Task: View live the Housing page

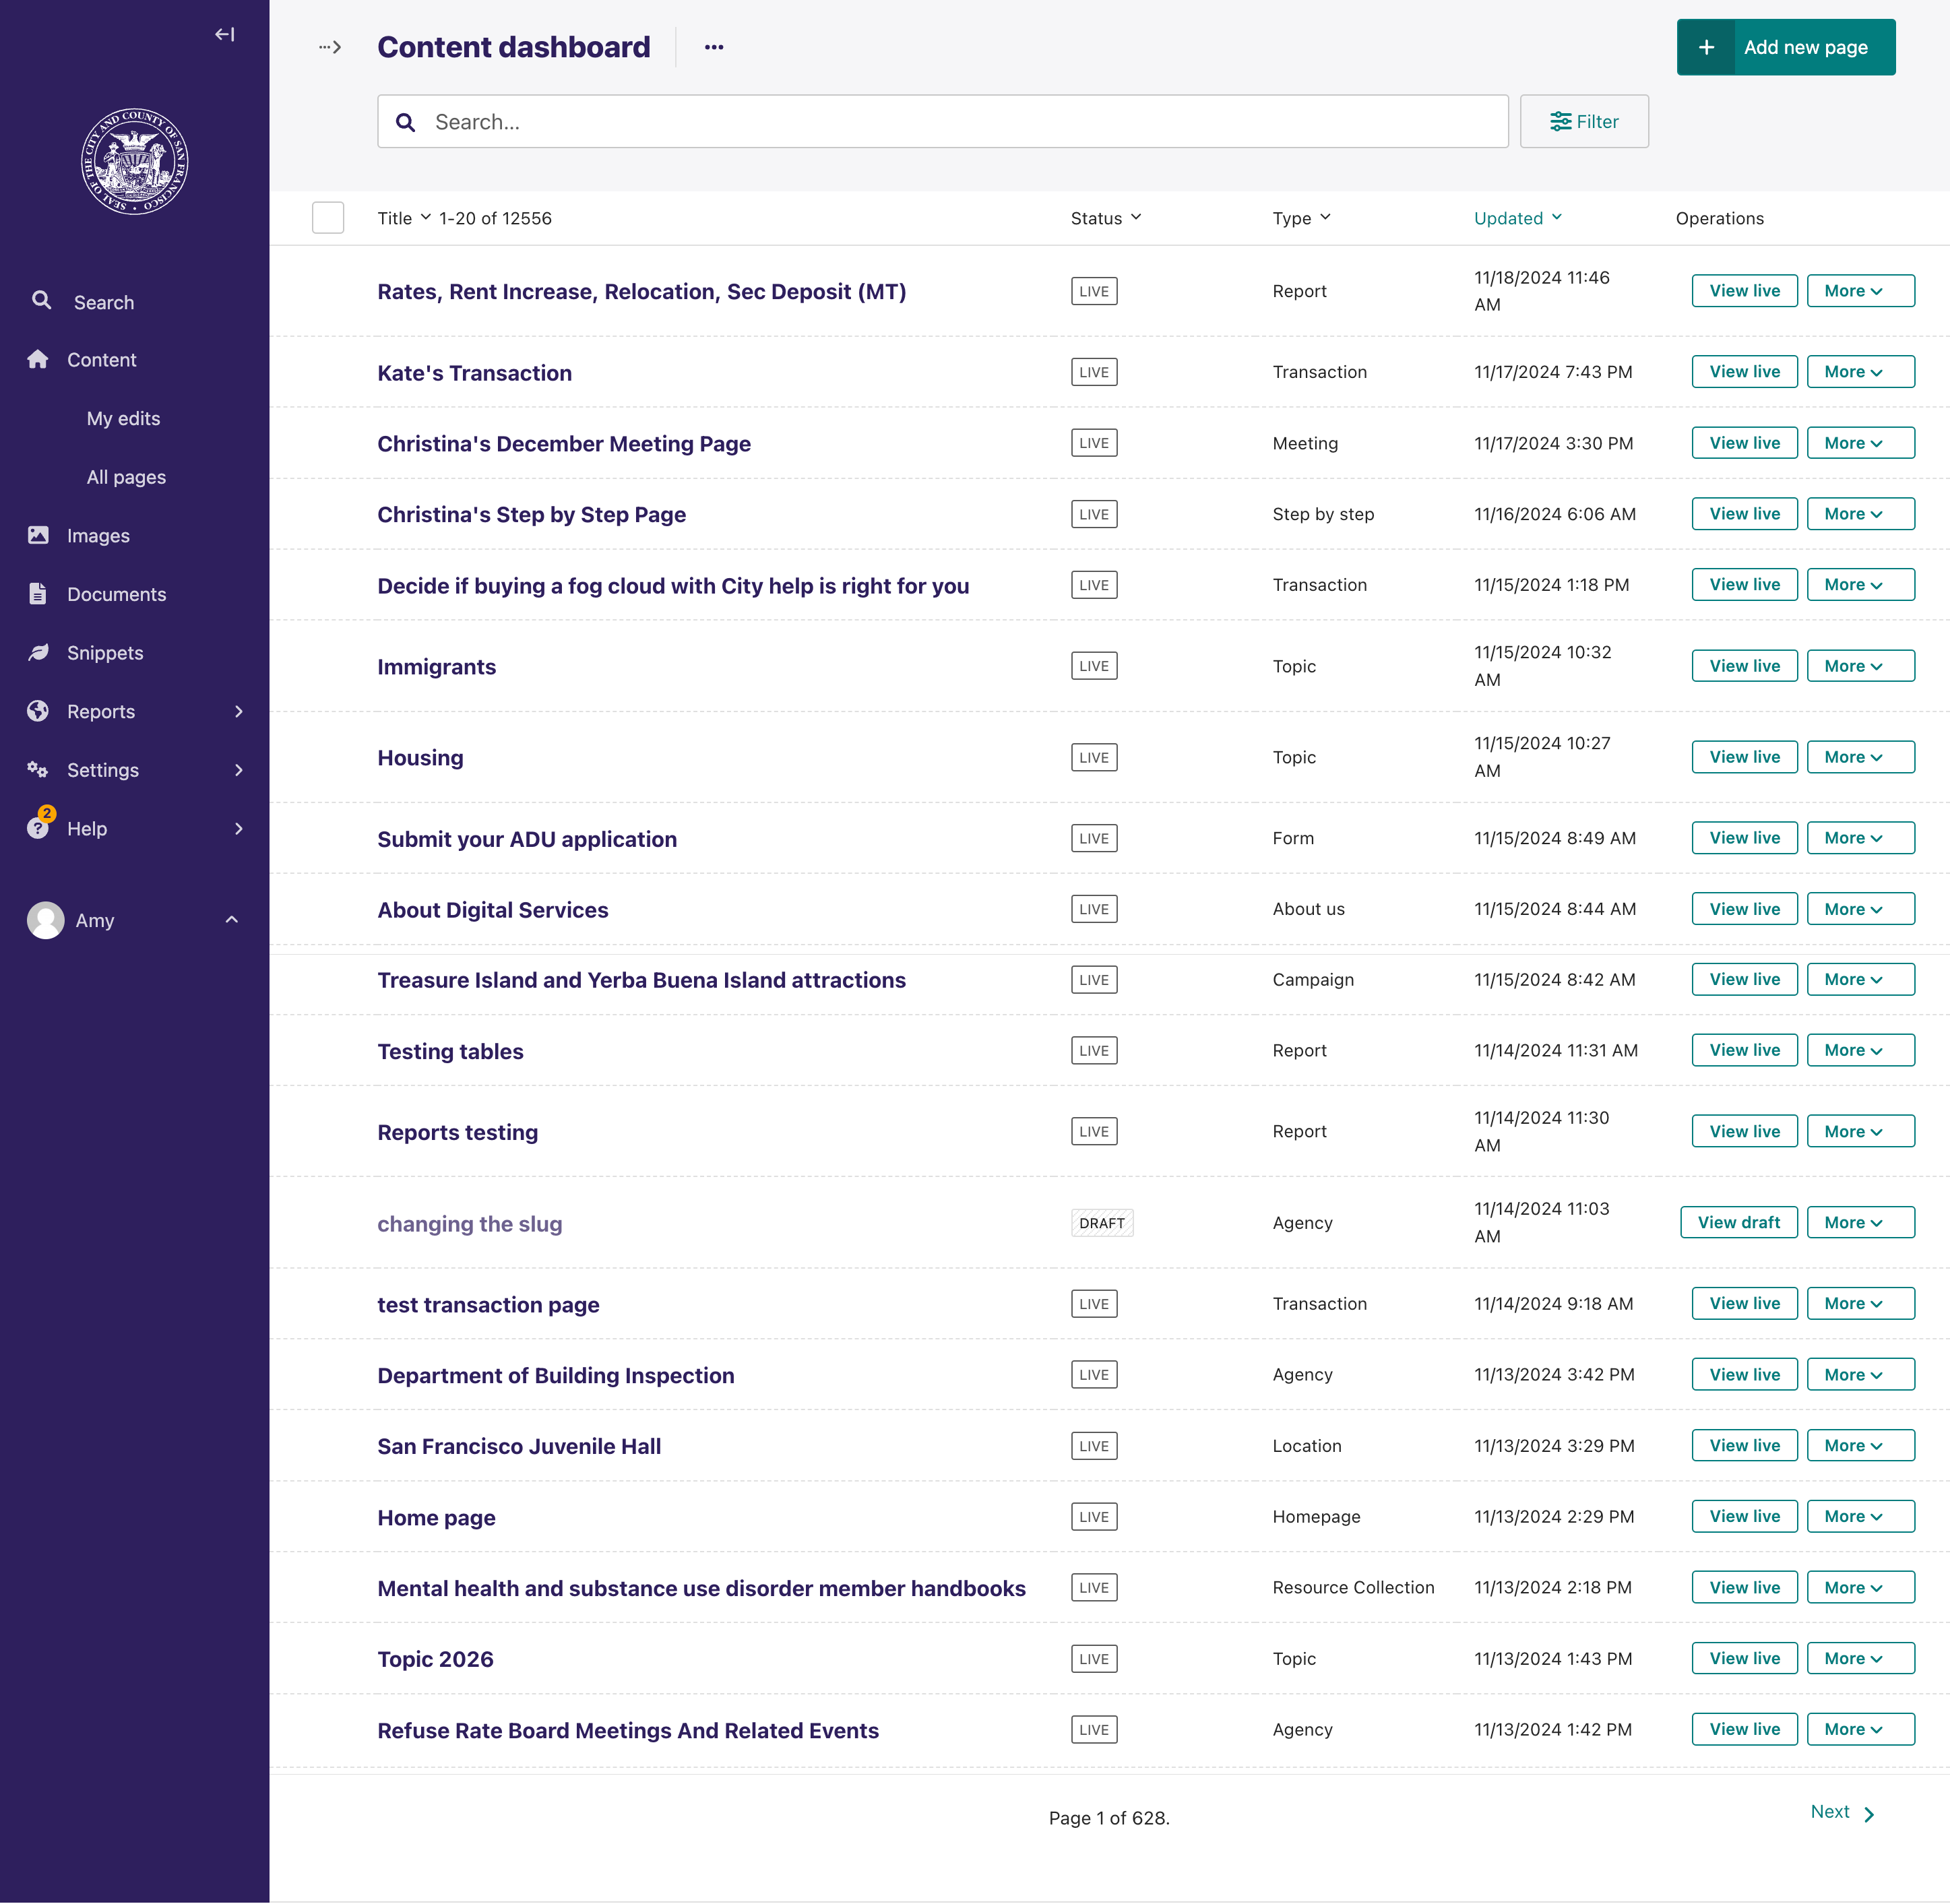Action: click(x=1744, y=756)
